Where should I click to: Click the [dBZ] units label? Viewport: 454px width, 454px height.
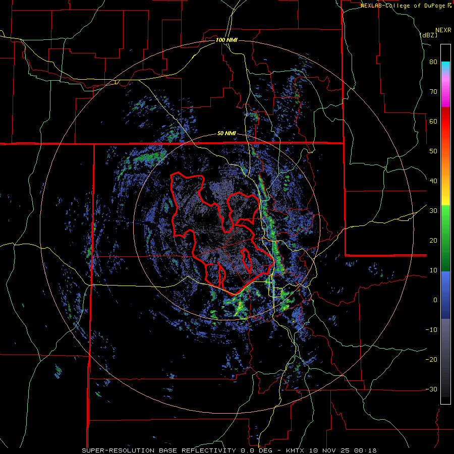point(428,35)
